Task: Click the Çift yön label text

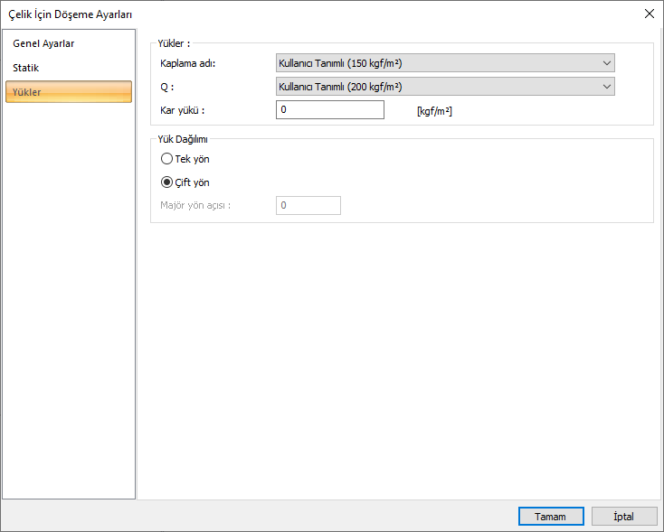Action: (x=193, y=182)
